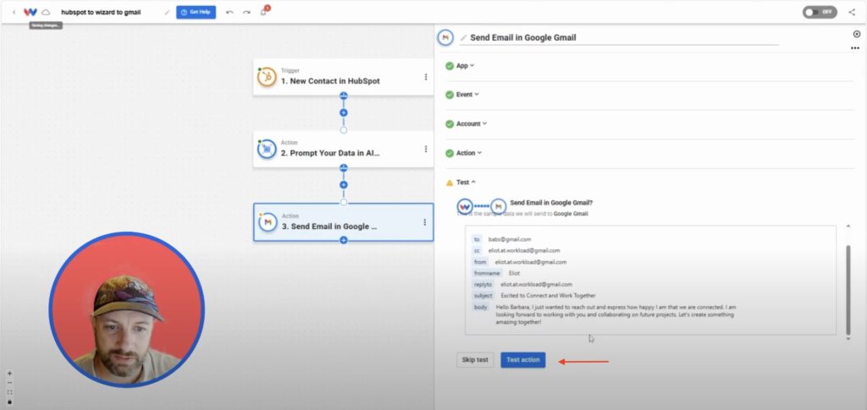Toggle the workflow ON/OFF switch

[820, 12]
